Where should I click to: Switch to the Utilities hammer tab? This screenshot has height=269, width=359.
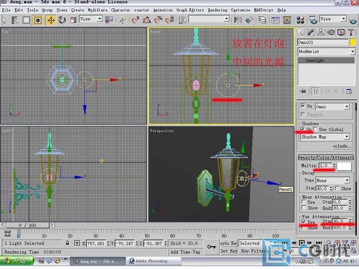(351, 33)
